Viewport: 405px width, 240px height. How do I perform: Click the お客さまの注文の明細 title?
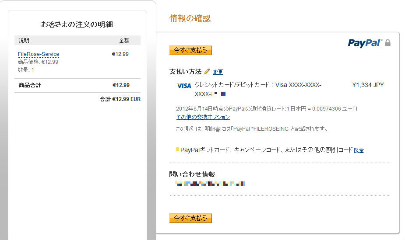(x=77, y=24)
